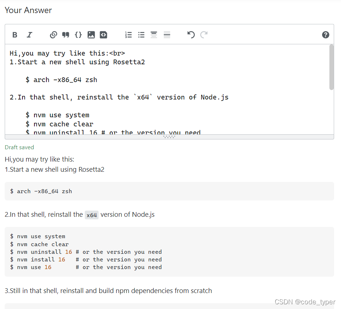Apply italic formatting
341x309 pixels.
pos(29,35)
